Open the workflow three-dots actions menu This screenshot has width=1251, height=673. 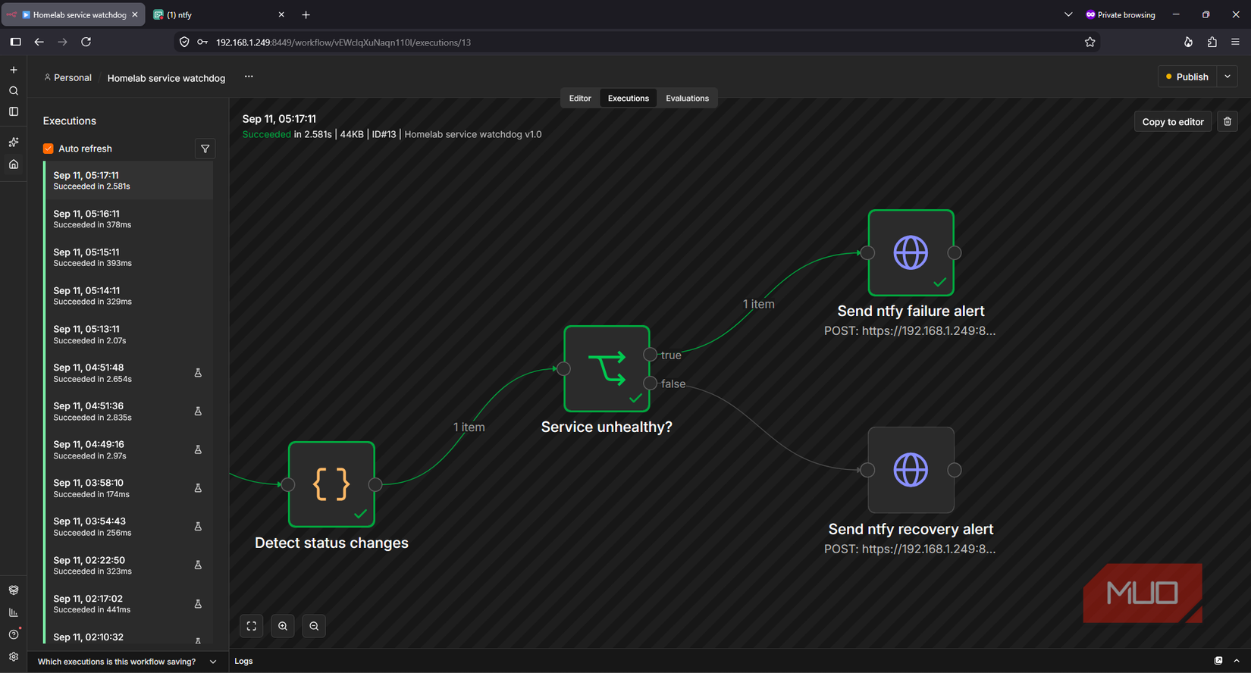pyautogui.click(x=249, y=77)
